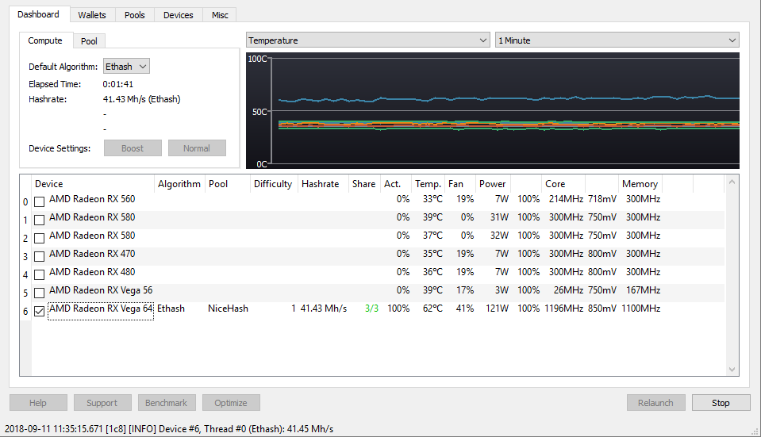761x437 pixels.
Task: Click the green 3/3 share value
Action: [371, 309]
